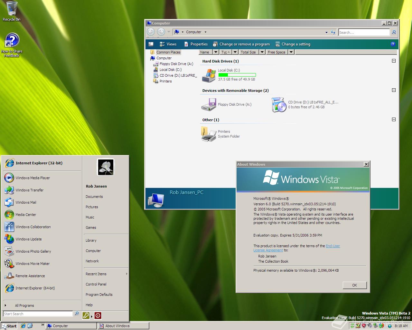Open the Type column dropdown arrow

click(x=235, y=52)
